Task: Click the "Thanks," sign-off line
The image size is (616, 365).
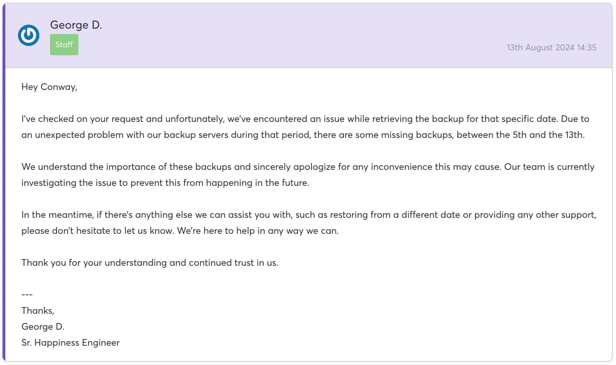Action: 38,311
